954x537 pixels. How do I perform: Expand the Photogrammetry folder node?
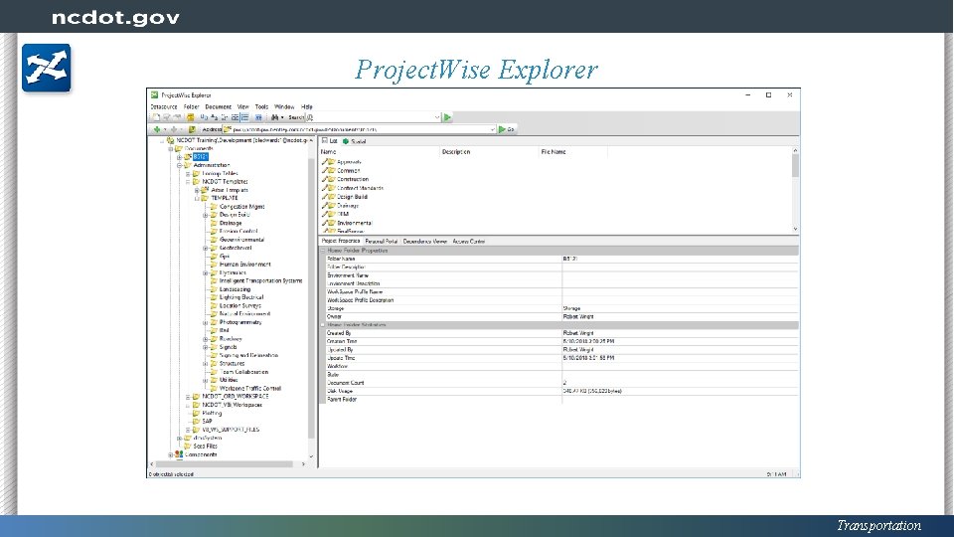tap(206, 322)
